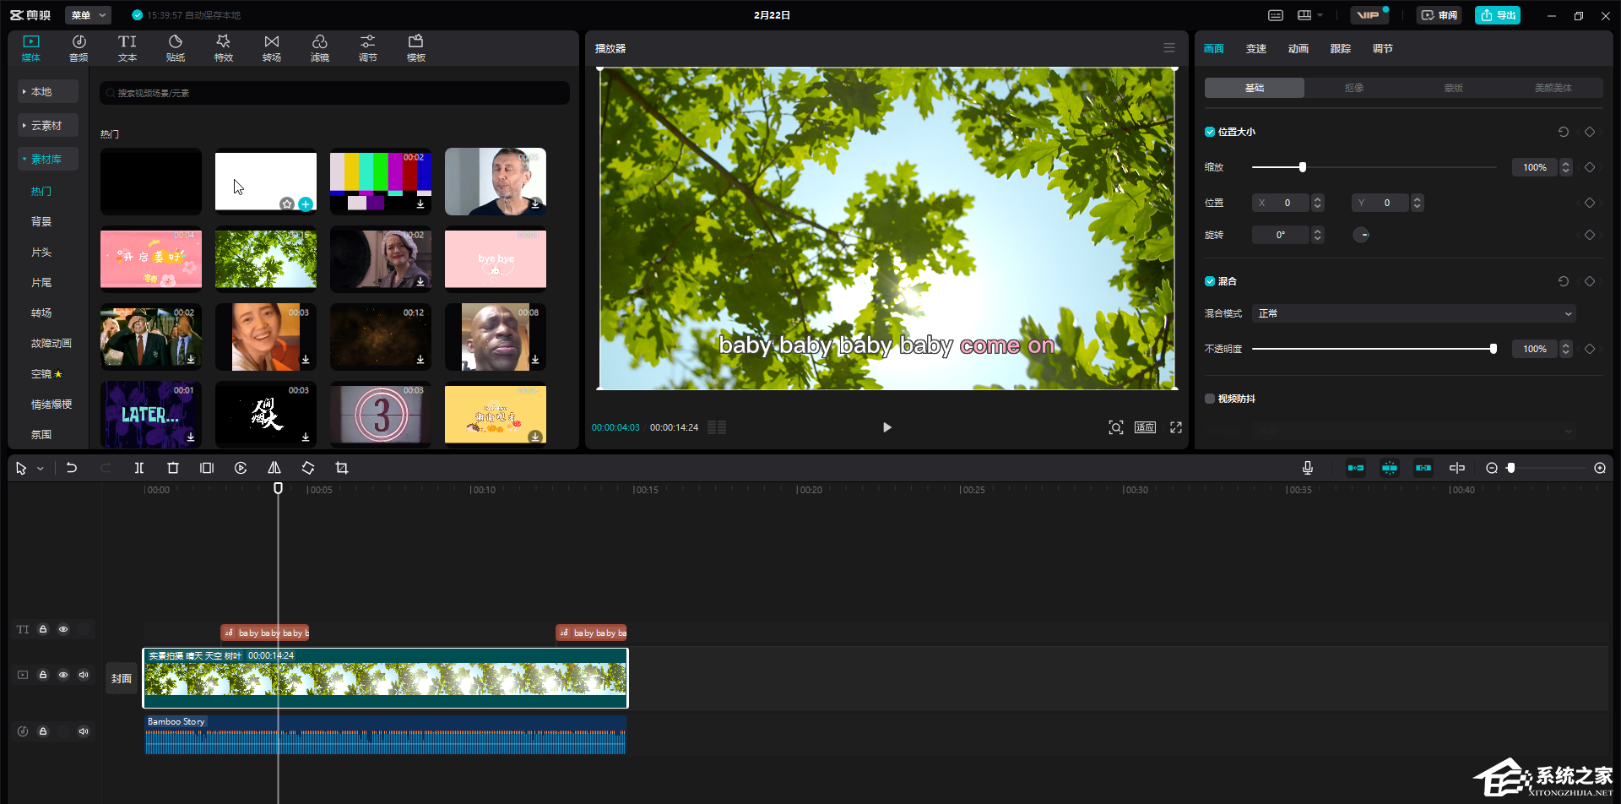The width and height of the screenshot is (1621, 804).
Task: Expand the 云素材 section in sidebar
Action: 46,125
